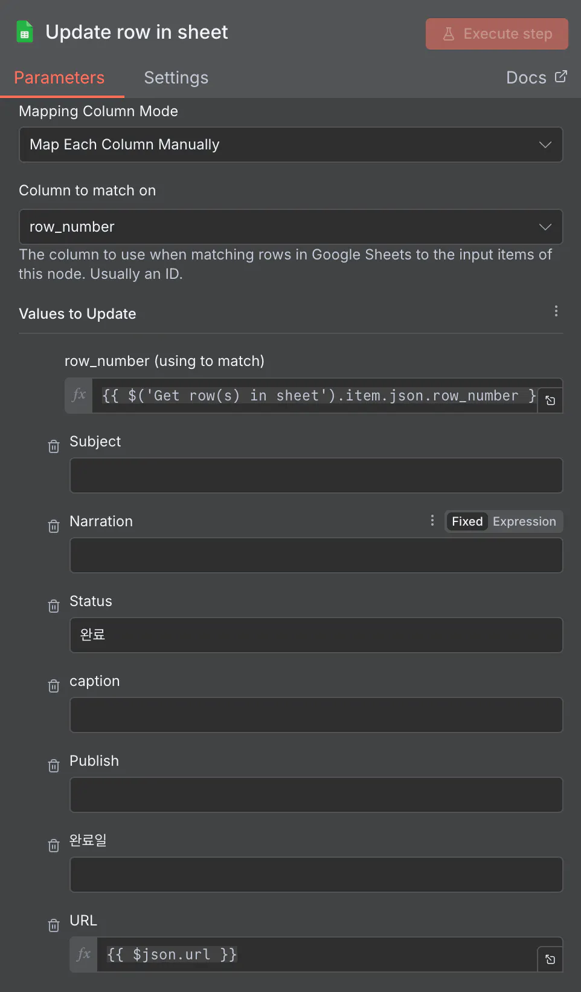The height and width of the screenshot is (992, 581).
Task: Open expression editor for row_number field
Action: (x=550, y=400)
